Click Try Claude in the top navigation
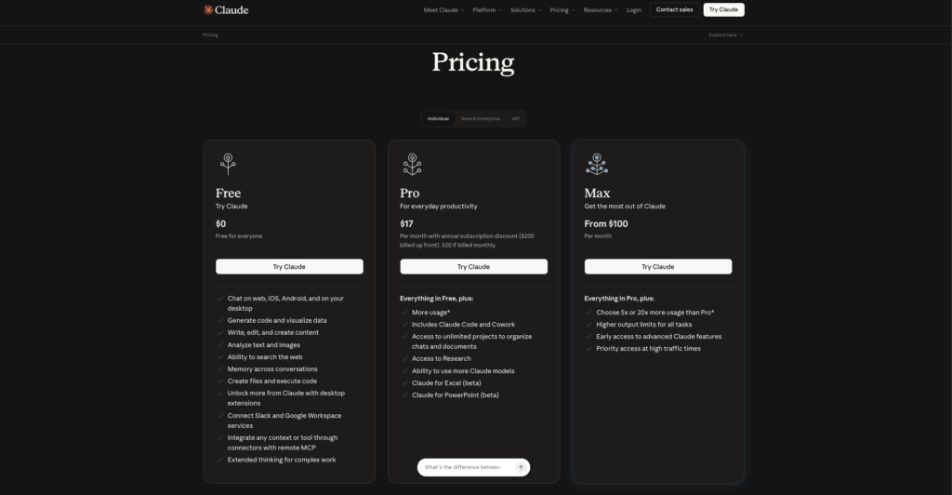The image size is (952, 495). pyautogui.click(x=723, y=10)
